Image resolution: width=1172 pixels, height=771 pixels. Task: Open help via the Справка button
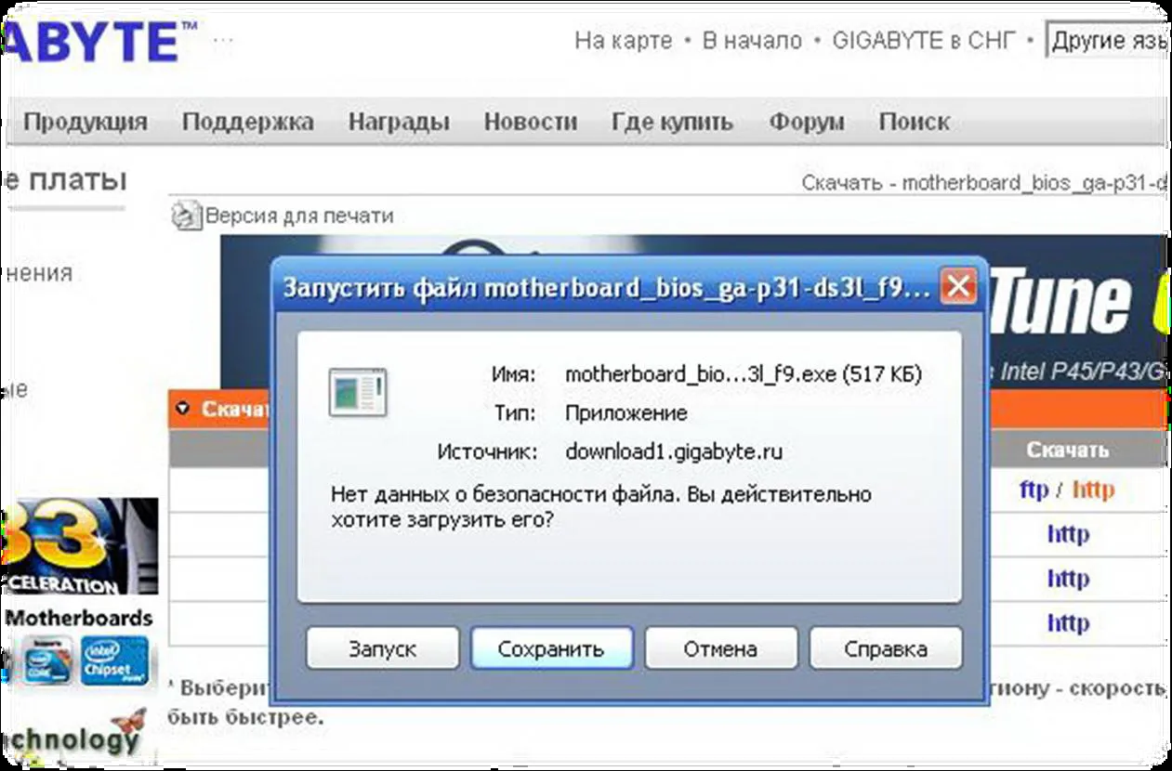click(886, 648)
